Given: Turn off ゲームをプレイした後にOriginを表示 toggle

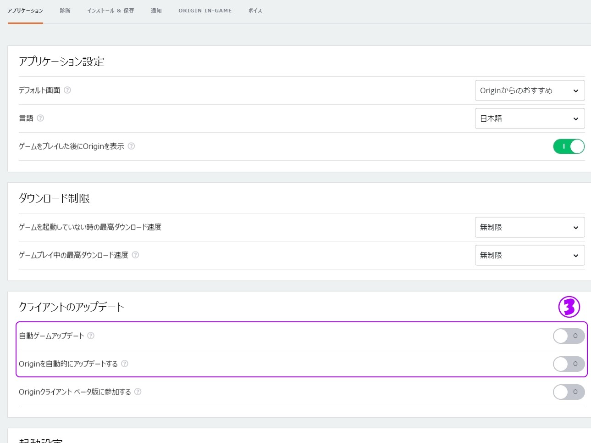Looking at the screenshot, I should point(569,146).
